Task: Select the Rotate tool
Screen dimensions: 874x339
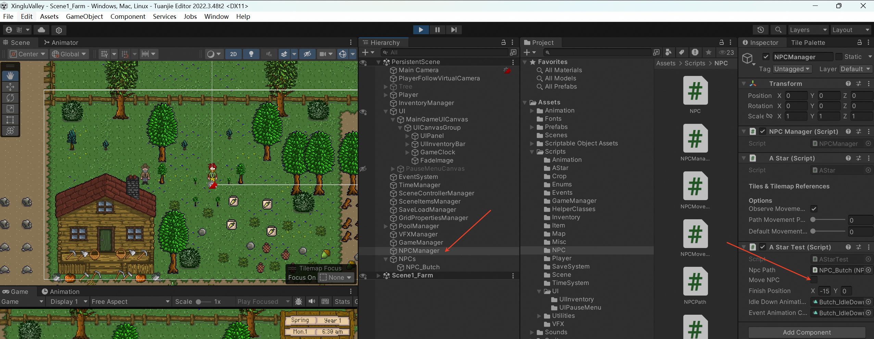Action: click(10, 98)
